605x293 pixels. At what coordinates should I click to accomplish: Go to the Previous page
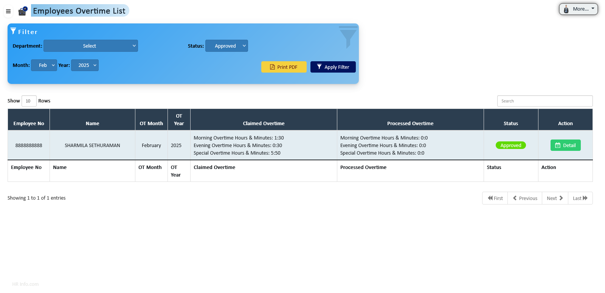[x=525, y=198]
